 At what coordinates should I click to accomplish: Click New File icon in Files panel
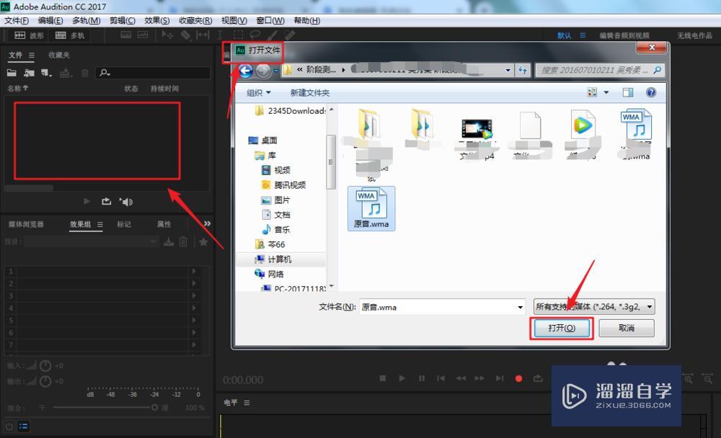click(x=46, y=73)
